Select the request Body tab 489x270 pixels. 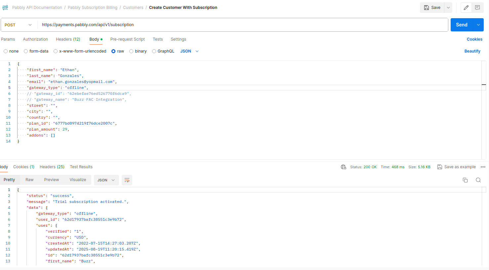96,39
